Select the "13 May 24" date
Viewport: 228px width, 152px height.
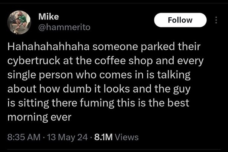tap(65, 137)
